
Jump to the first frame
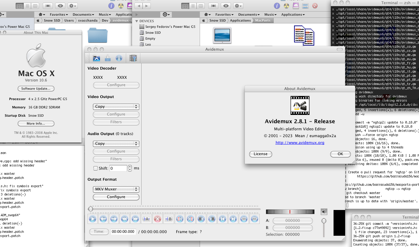click(223, 219)
